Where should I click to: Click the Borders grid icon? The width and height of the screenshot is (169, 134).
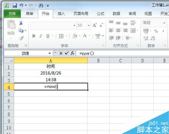[x=61, y=36]
